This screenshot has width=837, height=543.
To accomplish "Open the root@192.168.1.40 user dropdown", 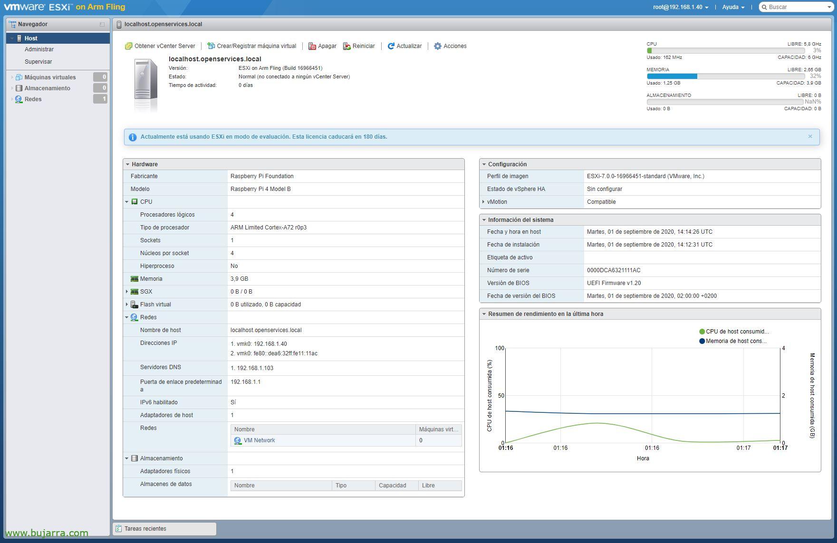I will pyautogui.click(x=681, y=7).
